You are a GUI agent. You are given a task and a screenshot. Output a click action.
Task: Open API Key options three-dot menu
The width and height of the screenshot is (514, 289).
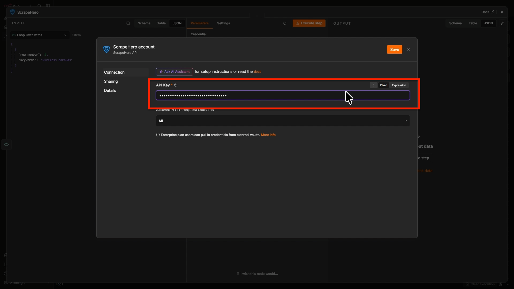[x=373, y=85]
